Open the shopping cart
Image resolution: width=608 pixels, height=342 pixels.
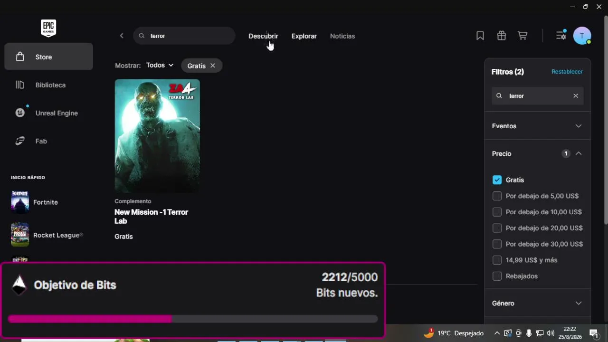tap(522, 36)
